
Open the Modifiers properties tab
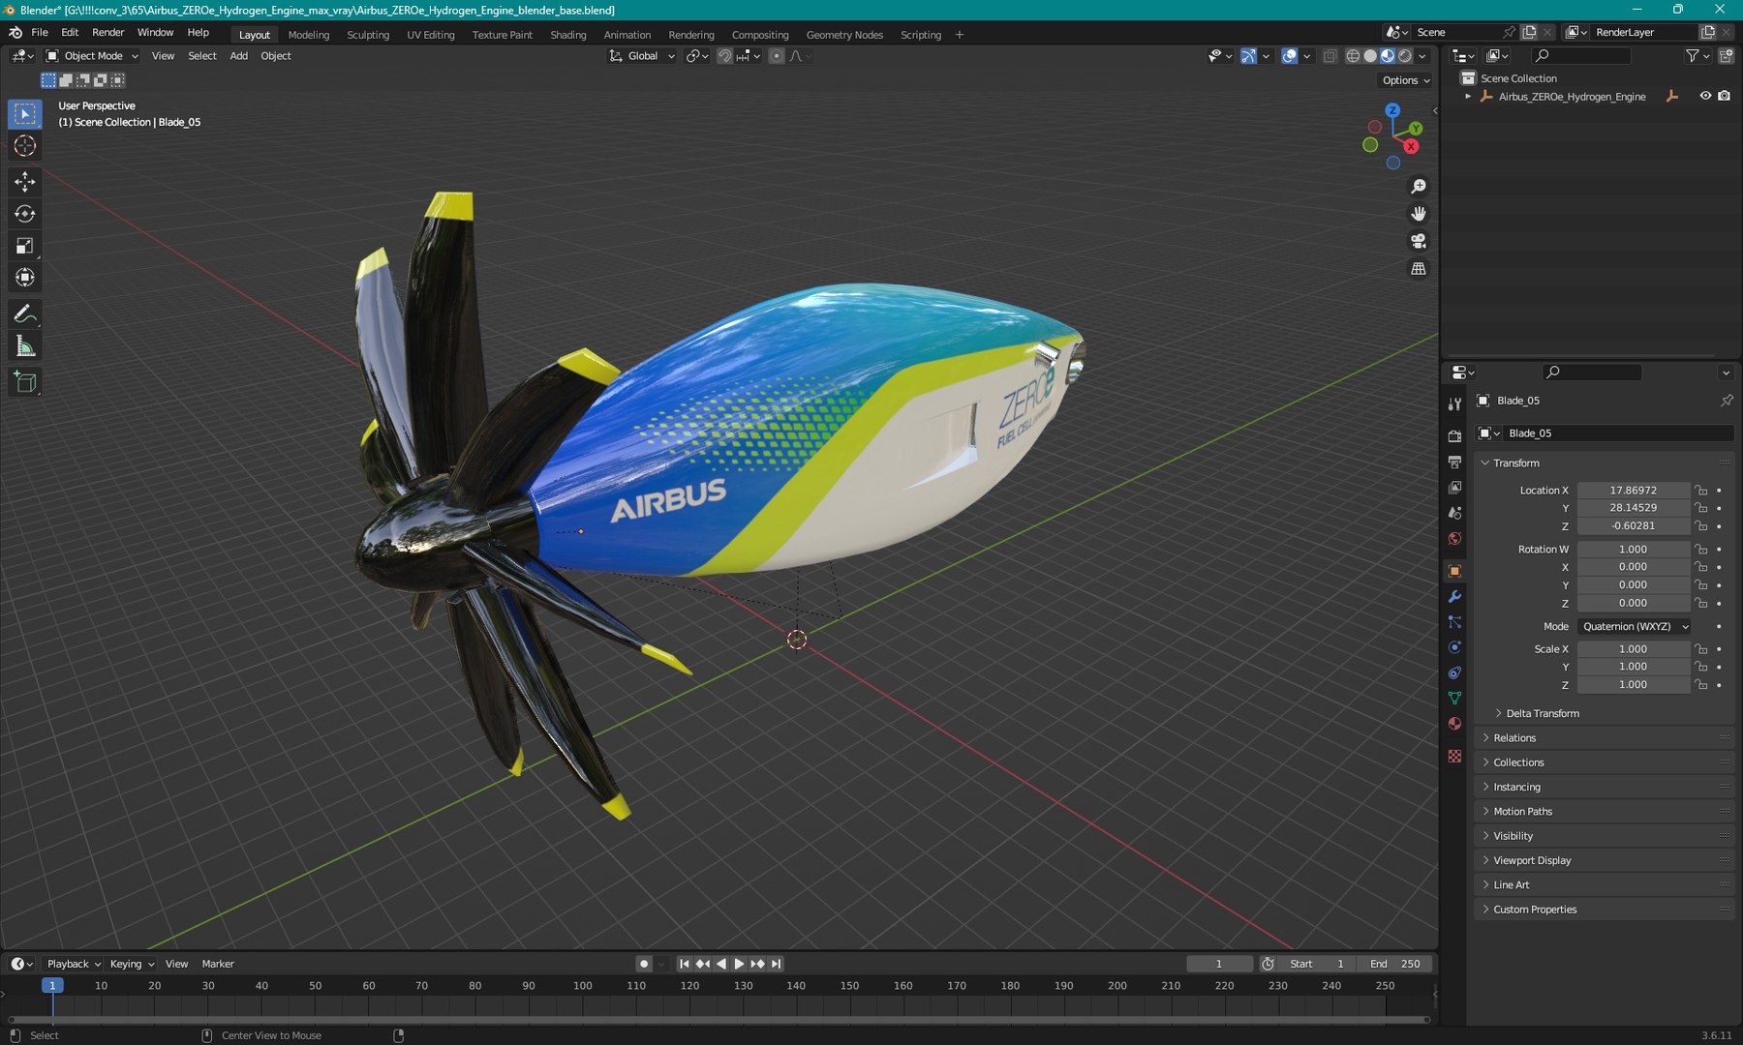(x=1454, y=597)
